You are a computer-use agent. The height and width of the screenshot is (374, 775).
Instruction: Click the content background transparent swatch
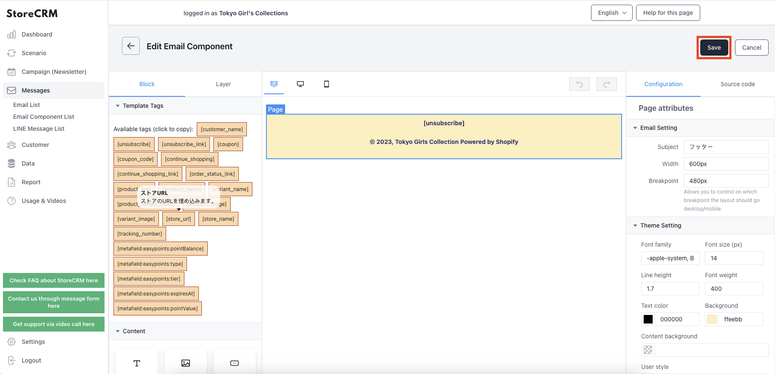pos(648,350)
